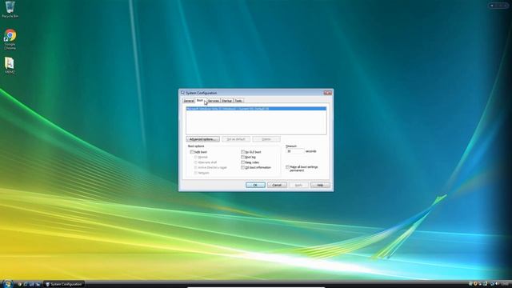Click the Set as default button
Image resolution: width=512 pixels, height=288 pixels.
point(236,139)
